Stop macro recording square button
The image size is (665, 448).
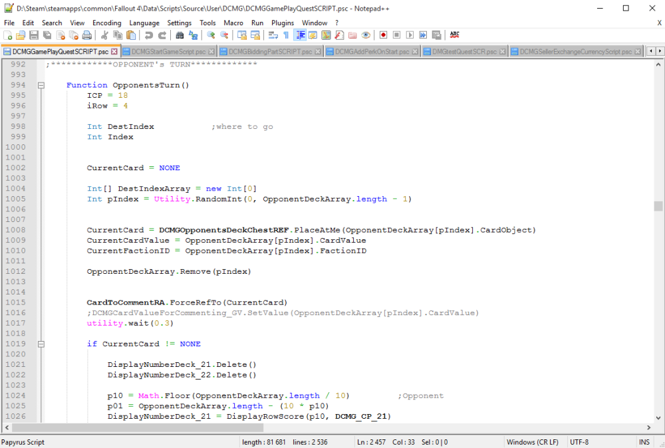point(396,35)
